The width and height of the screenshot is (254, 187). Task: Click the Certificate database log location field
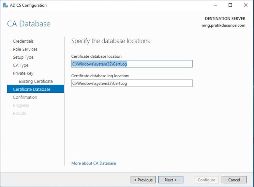pos(132,83)
